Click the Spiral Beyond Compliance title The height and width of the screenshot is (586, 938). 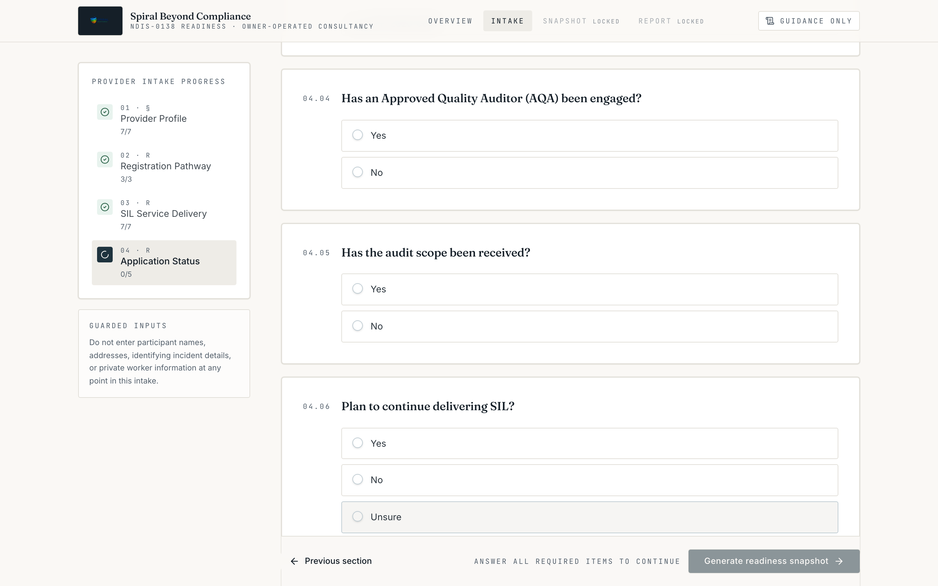click(x=190, y=16)
